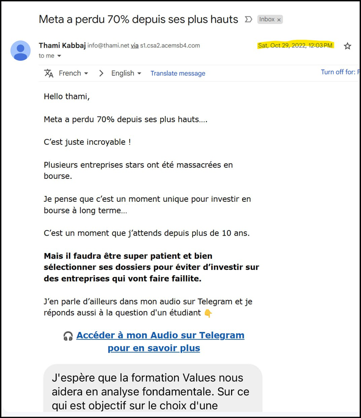The height and width of the screenshot is (418, 361).
Task: Click the highlighted date Sat, Oct 29, 2022
Action: pos(296,45)
